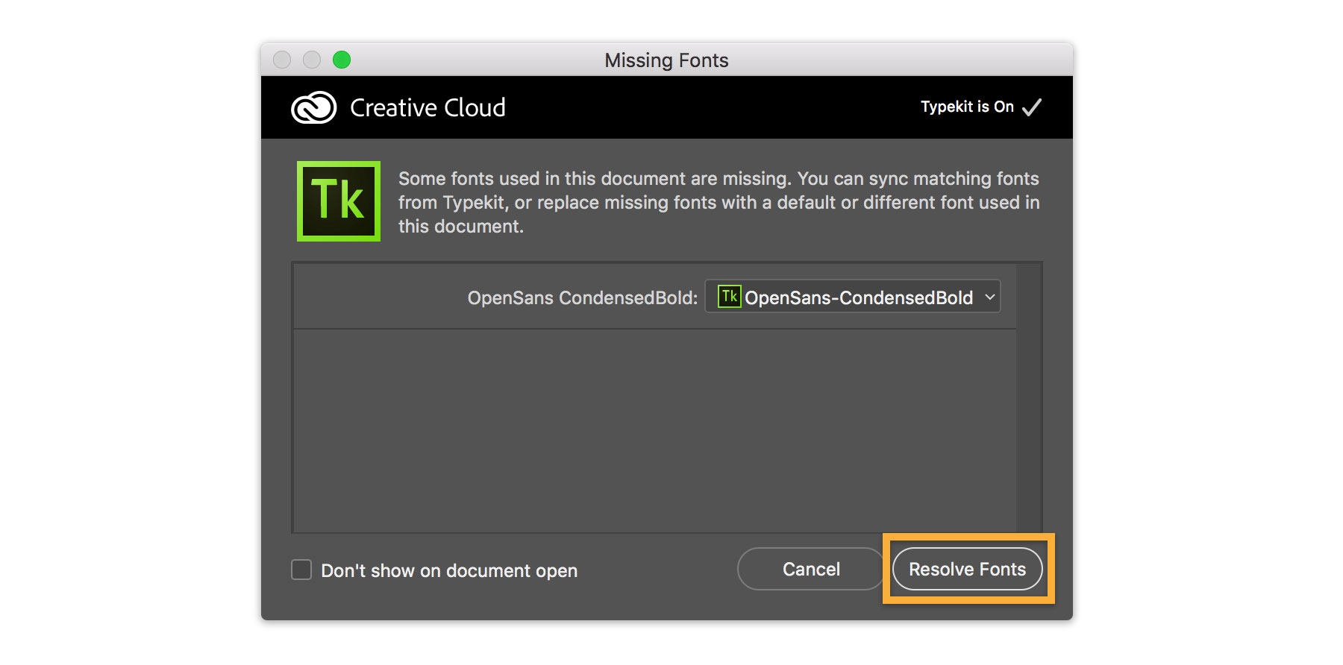Screen dimensions: 1343x665
Task: Click the Creative Cloud header text
Action: tap(428, 108)
